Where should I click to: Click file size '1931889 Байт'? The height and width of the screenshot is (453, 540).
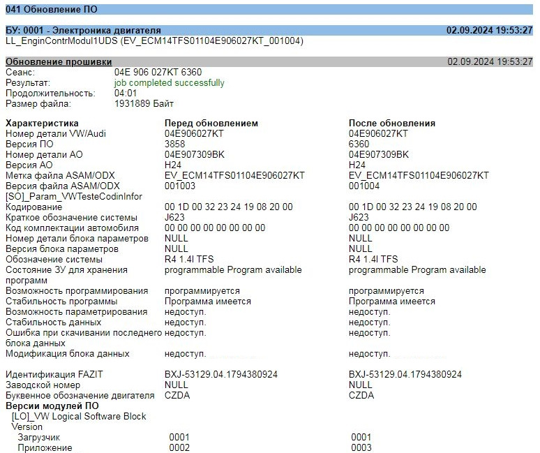(144, 104)
